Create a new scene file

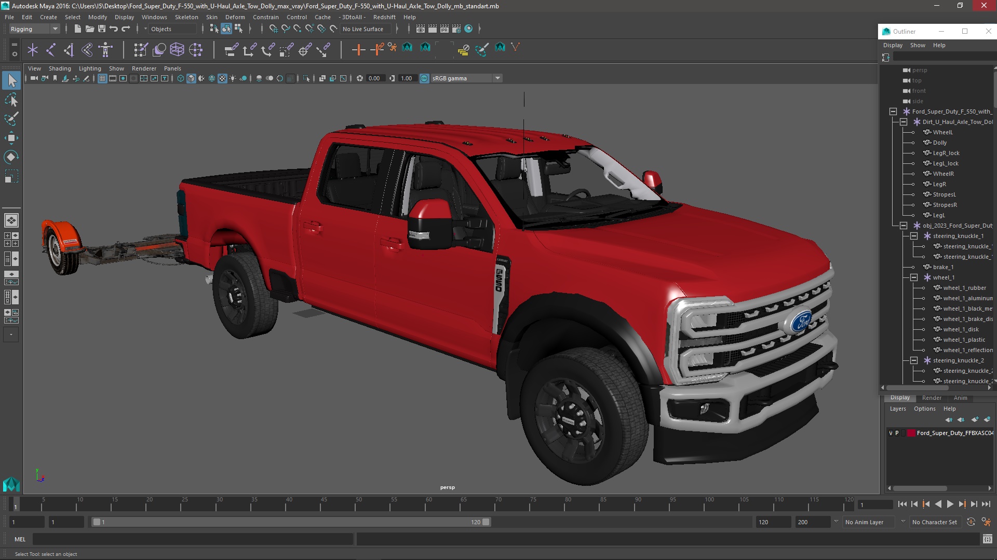click(77, 29)
